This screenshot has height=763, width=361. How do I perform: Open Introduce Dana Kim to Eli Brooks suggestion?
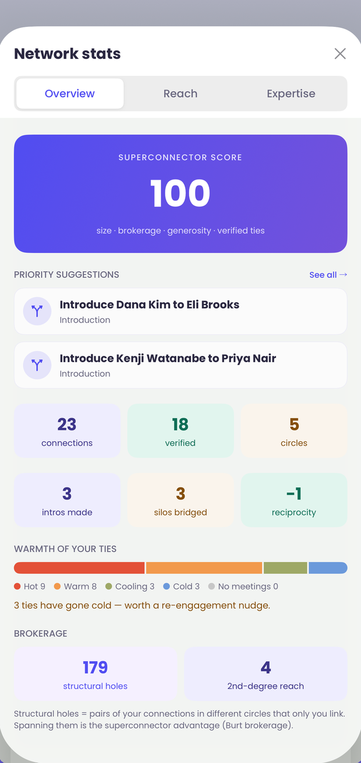click(180, 311)
